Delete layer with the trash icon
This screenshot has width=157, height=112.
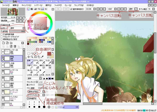point(15,46)
